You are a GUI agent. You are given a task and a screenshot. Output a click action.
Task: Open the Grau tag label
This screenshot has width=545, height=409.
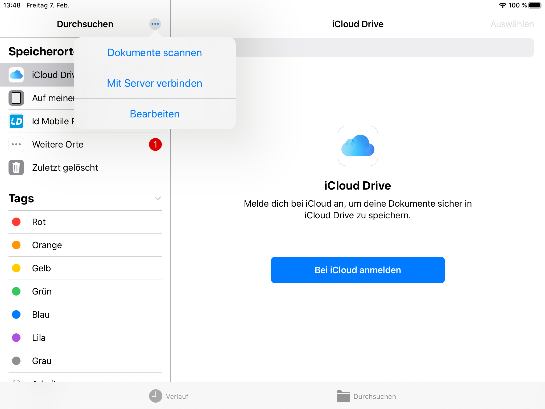click(42, 361)
